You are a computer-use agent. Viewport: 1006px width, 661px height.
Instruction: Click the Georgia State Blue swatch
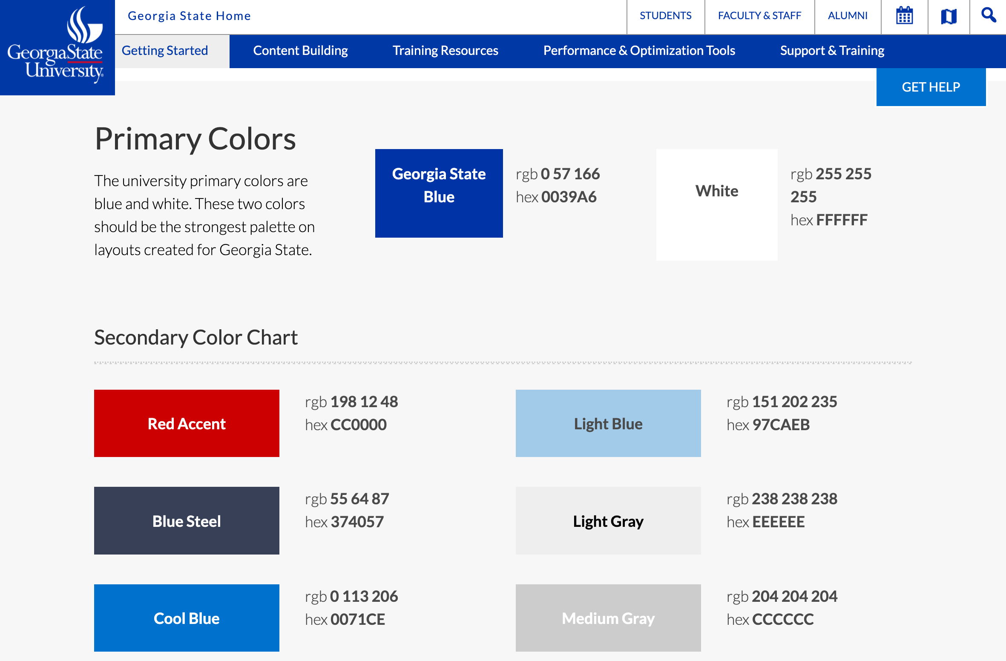439,193
